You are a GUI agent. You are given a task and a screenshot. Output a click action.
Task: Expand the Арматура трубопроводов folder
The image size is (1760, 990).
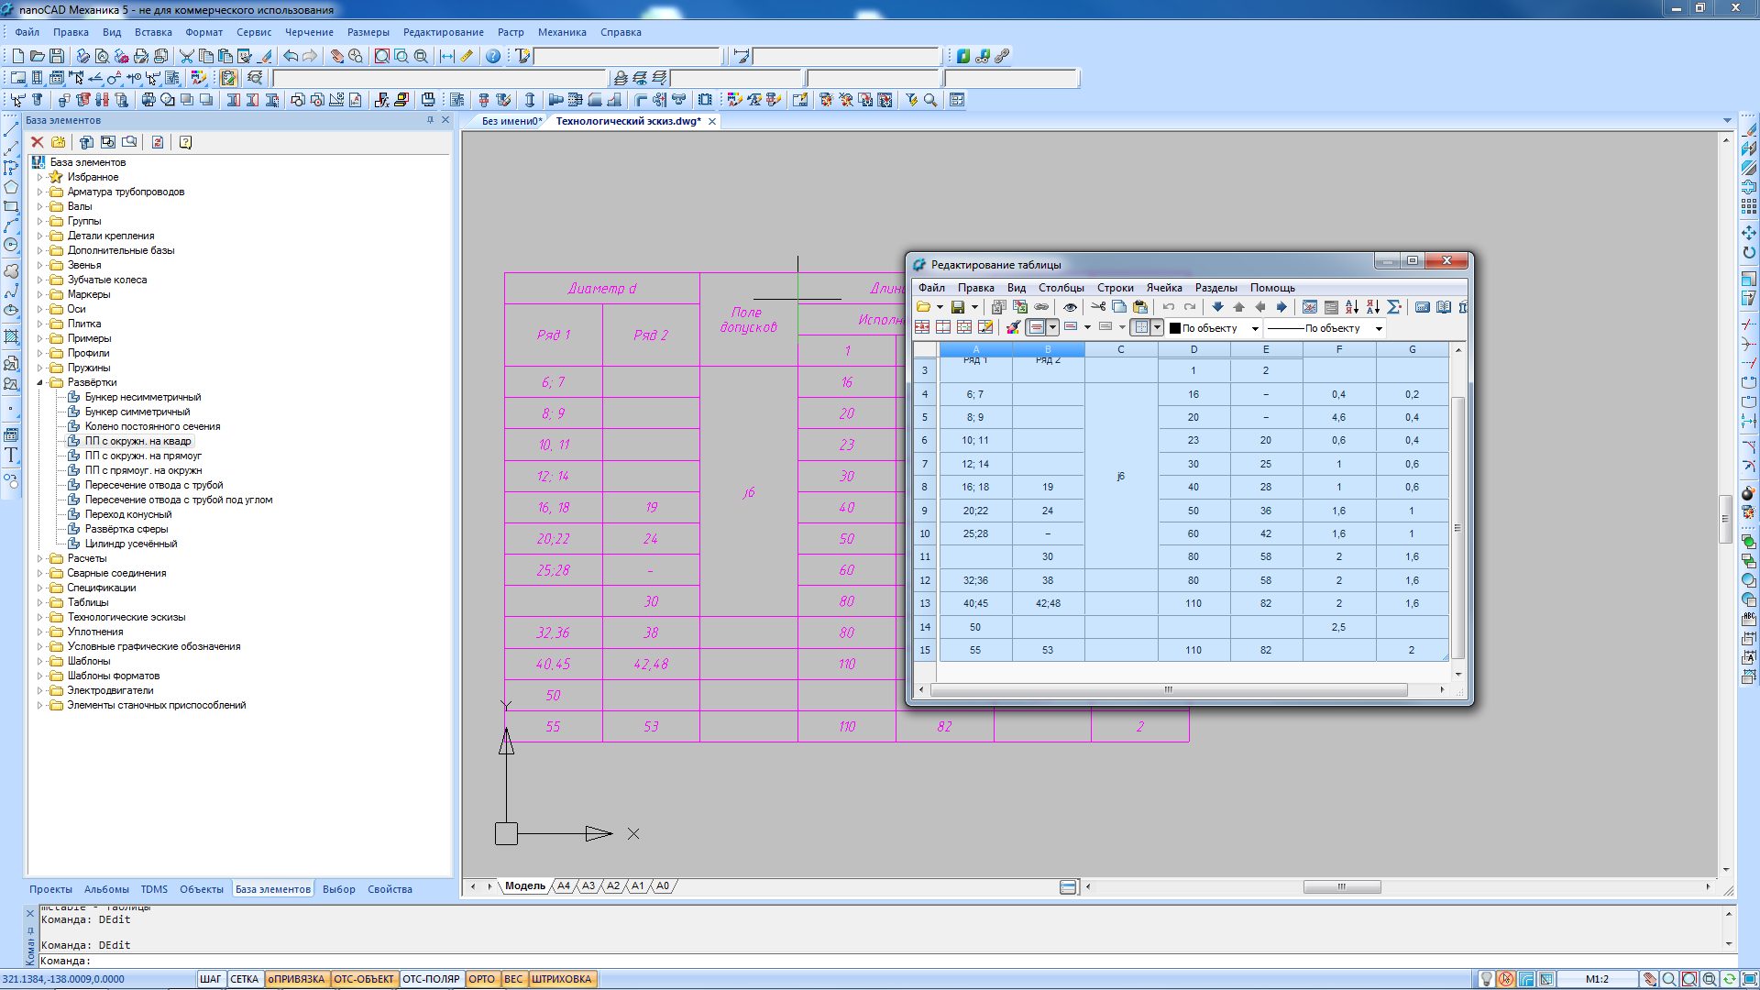[39, 192]
